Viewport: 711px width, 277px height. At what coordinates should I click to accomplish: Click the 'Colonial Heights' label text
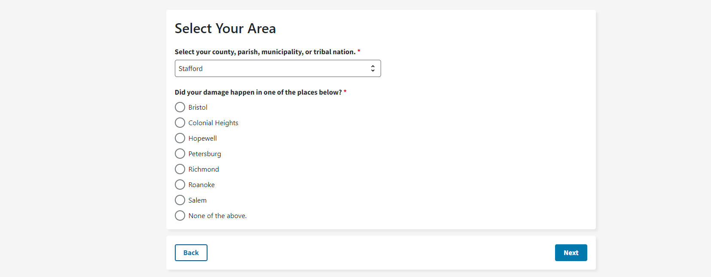tap(213, 123)
